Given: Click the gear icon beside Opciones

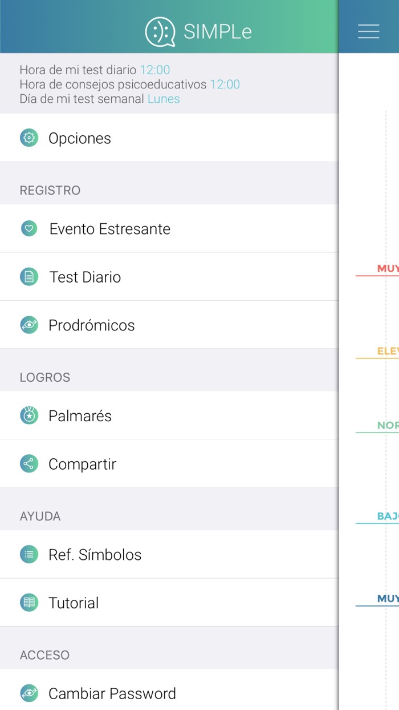Looking at the screenshot, I should (x=29, y=138).
